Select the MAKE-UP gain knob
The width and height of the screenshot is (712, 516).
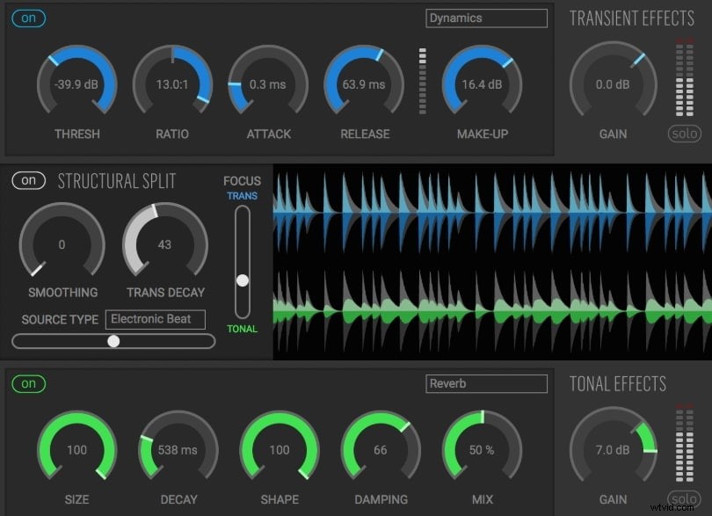482,84
